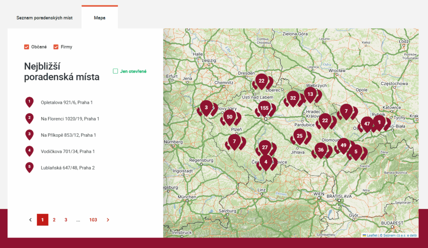Go to the next results page with the arrow
The height and width of the screenshot is (248, 428).
108,220
